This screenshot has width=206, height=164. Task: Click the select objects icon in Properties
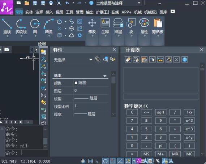[106, 59]
